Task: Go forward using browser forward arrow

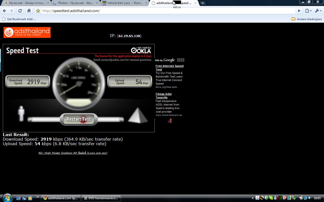Action: coord(11,11)
